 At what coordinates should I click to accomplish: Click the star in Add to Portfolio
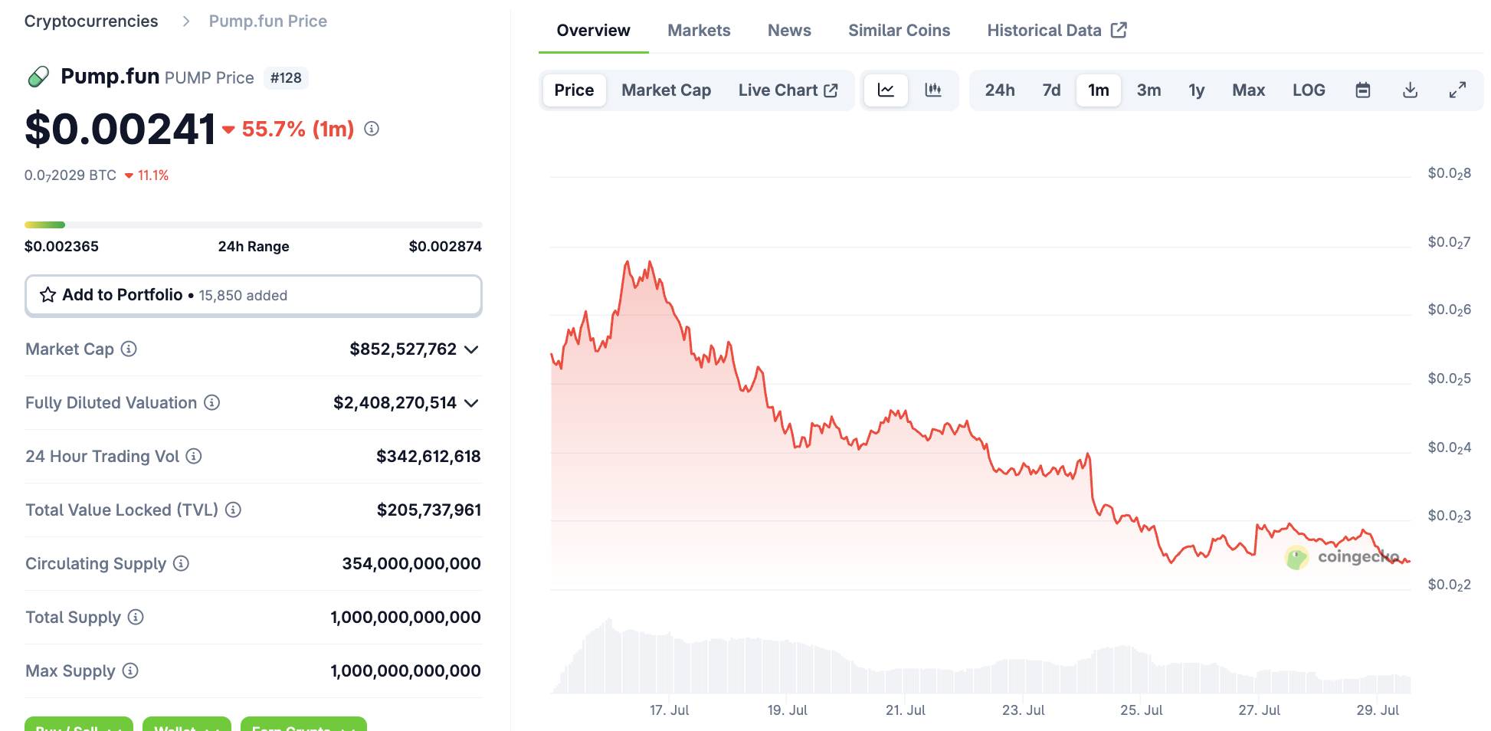[x=48, y=295]
